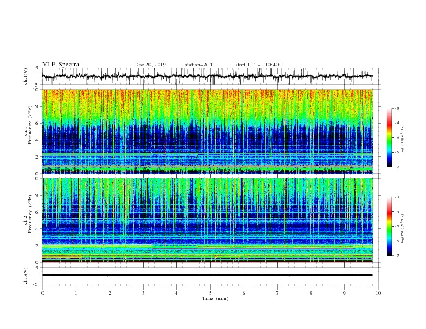Click the "ch.1(V)" axis label
Viewport: 426px width, 329px height.
tap(26, 76)
